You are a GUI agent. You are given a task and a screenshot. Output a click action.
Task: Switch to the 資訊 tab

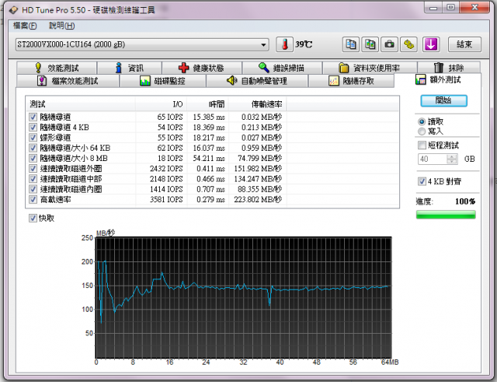point(130,68)
